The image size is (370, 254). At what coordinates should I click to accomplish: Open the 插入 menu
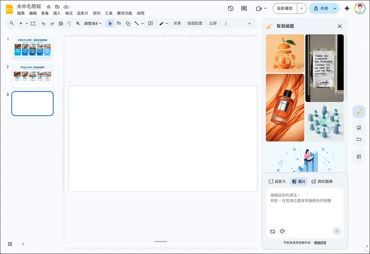[56, 13]
